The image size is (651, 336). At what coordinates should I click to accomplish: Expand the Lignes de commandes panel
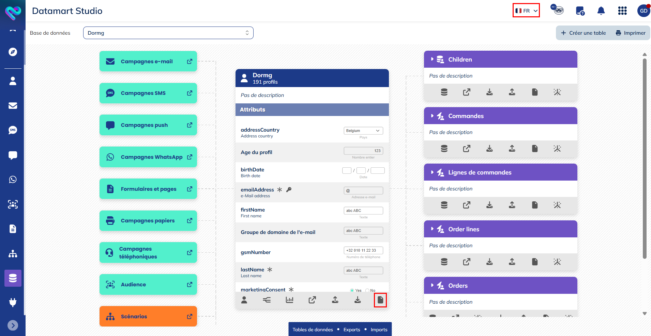(x=432, y=172)
